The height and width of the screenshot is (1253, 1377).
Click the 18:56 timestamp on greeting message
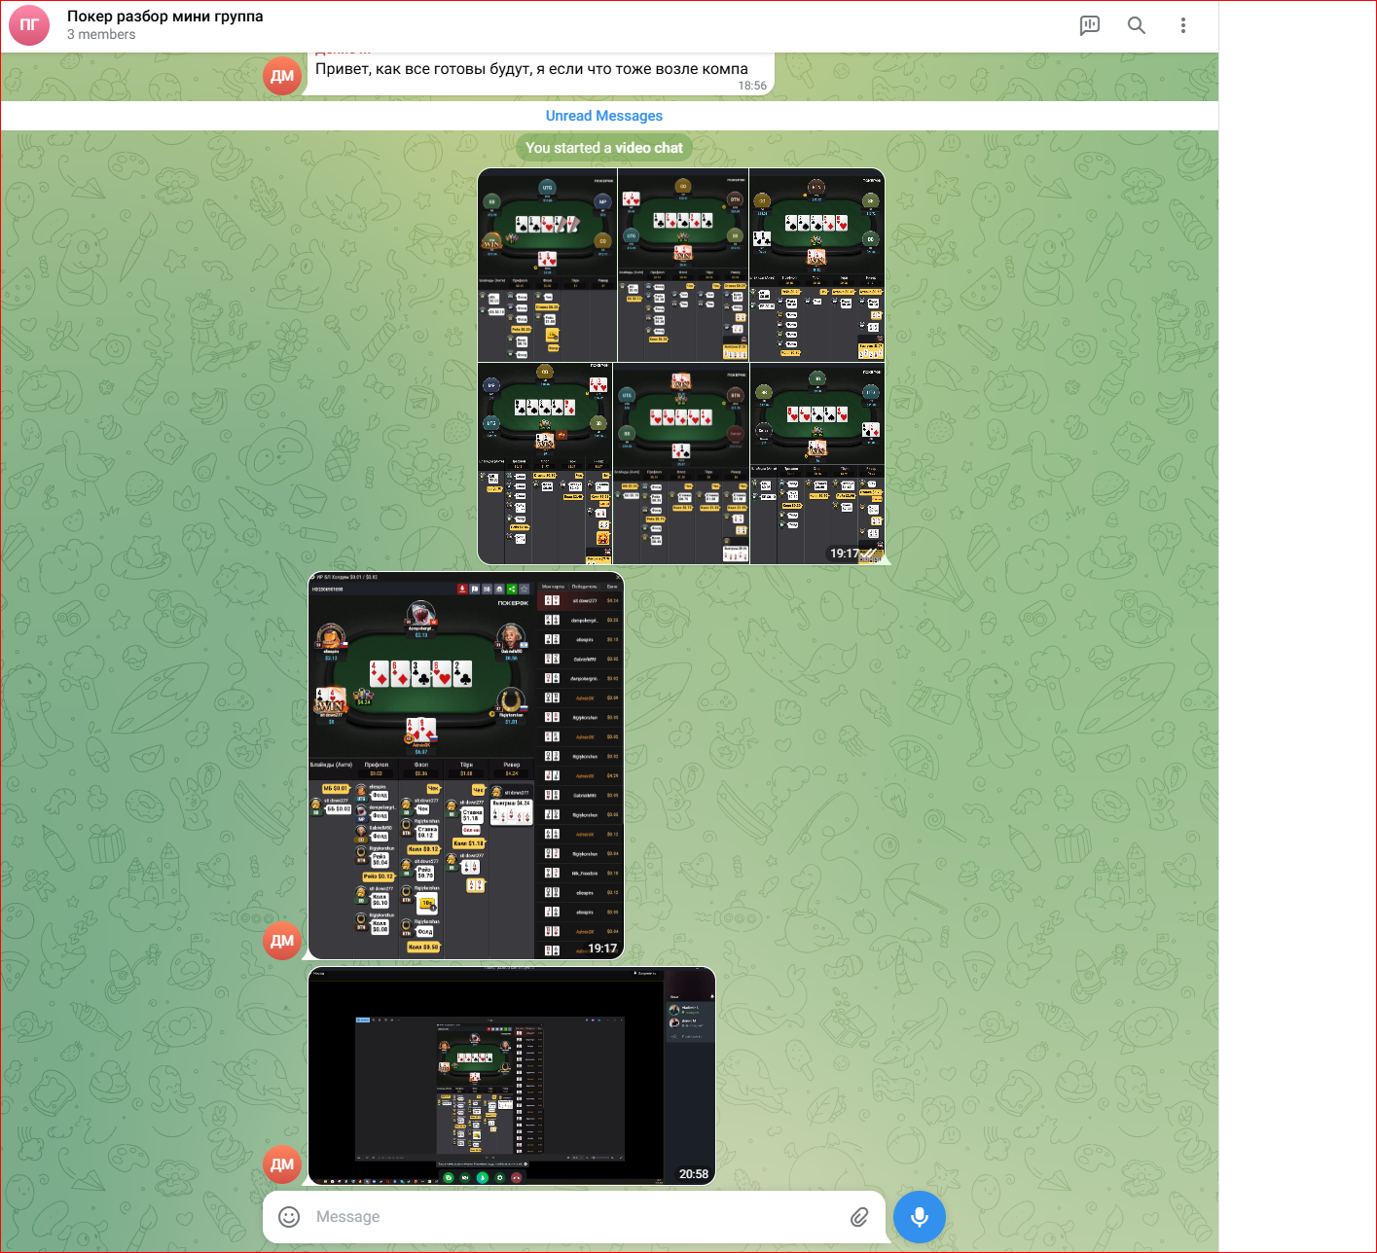coord(752,86)
